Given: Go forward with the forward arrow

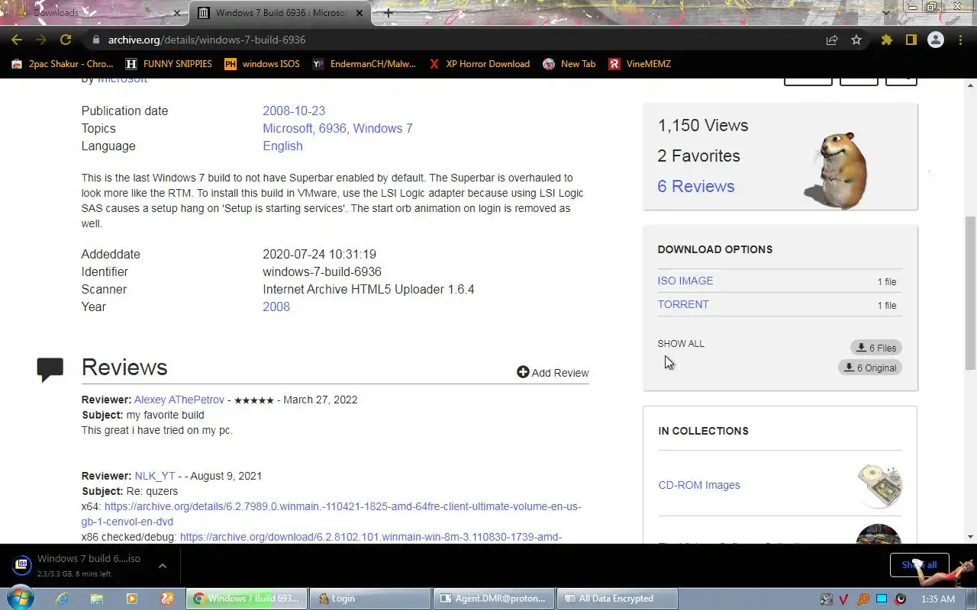Looking at the screenshot, I should (x=41, y=40).
